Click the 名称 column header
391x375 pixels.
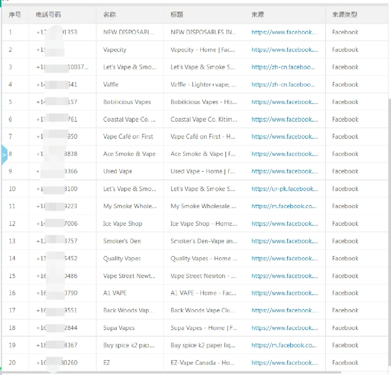coord(109,15)
